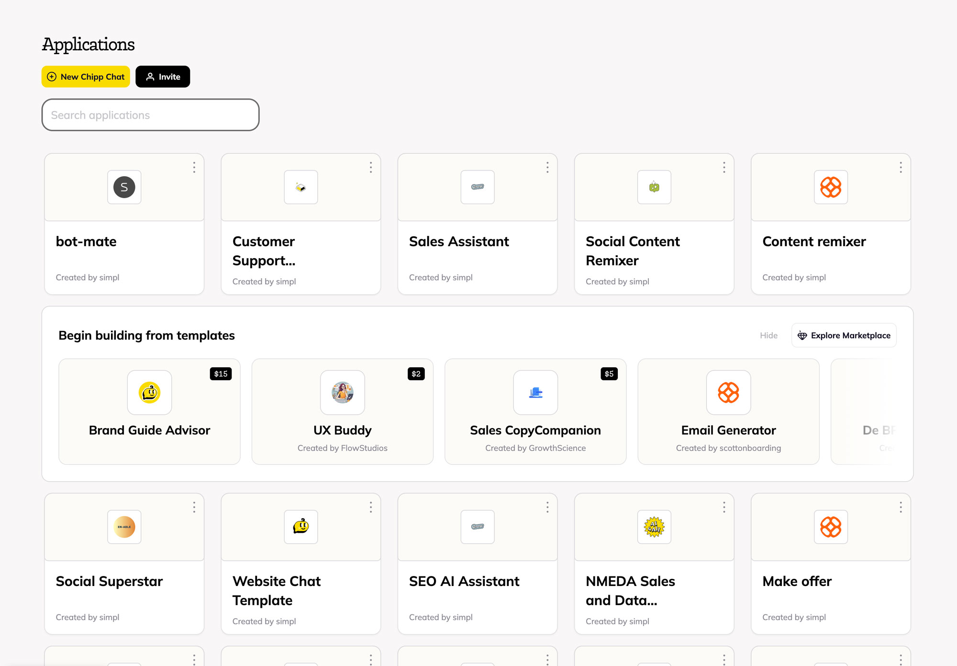Click Website Chat Template card thumbnail
Viewport: 957px width, 666px height.
300,526
